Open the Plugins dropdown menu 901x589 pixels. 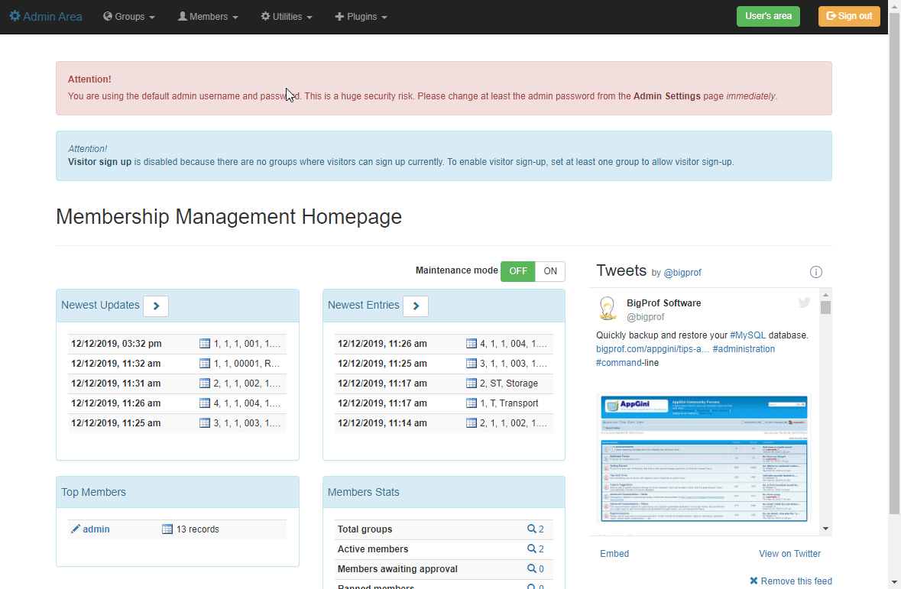click(361, 17)
